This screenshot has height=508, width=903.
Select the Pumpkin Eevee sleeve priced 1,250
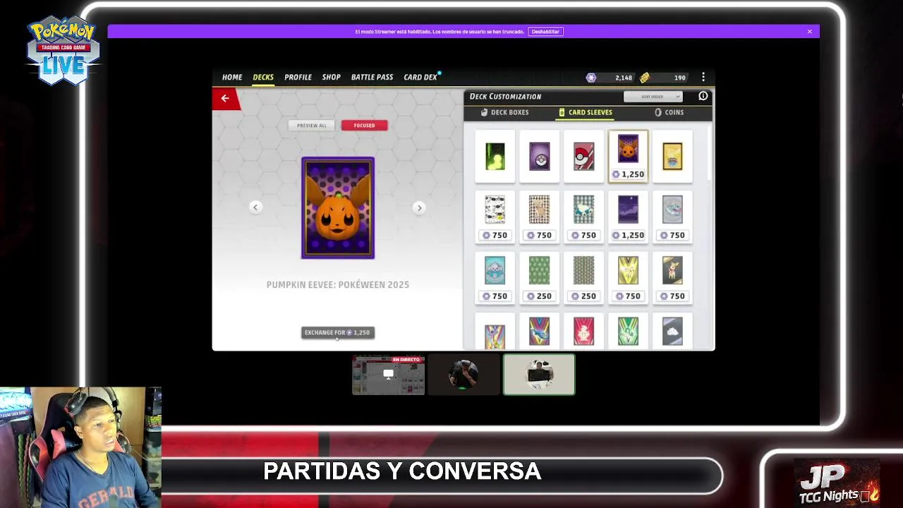pos(629,157)
